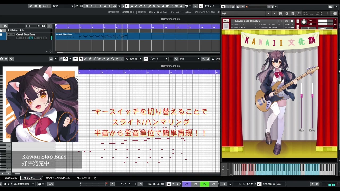The height and width of the screenshot is (191, 340).
Task: Open the color palette tool dropdown arrow
Action: [190, 6]
